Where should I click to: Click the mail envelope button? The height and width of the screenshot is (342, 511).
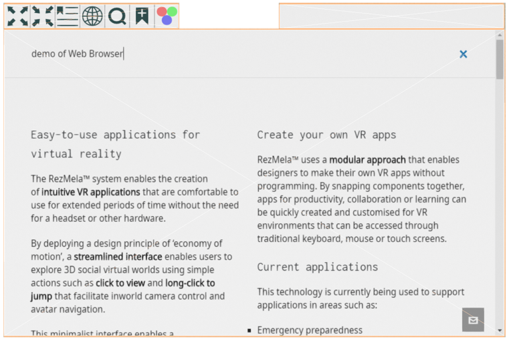tap(473, 320)
